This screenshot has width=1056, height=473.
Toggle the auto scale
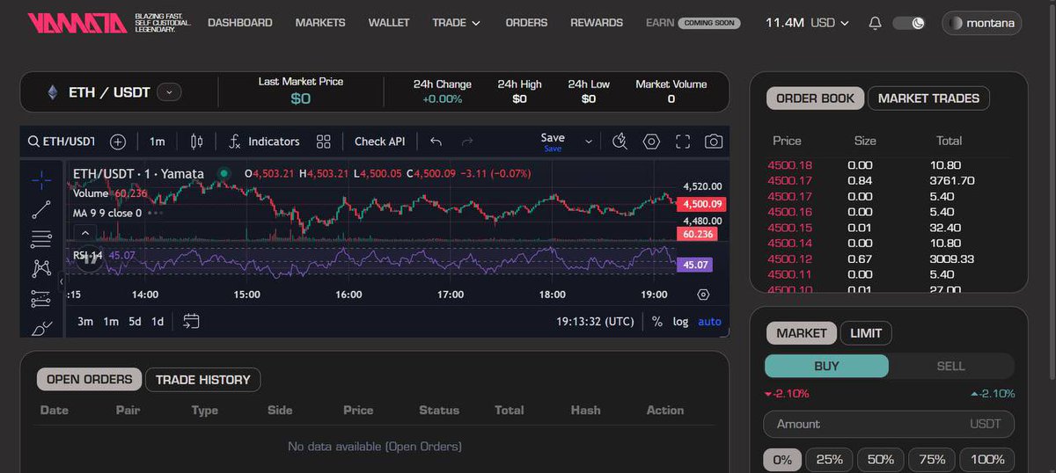[x=709, y=322]
